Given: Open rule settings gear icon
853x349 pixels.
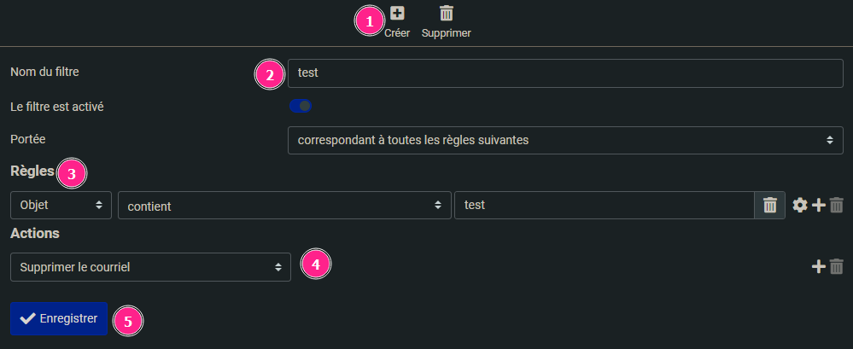Looking at the screenshot, I should 800,205.
